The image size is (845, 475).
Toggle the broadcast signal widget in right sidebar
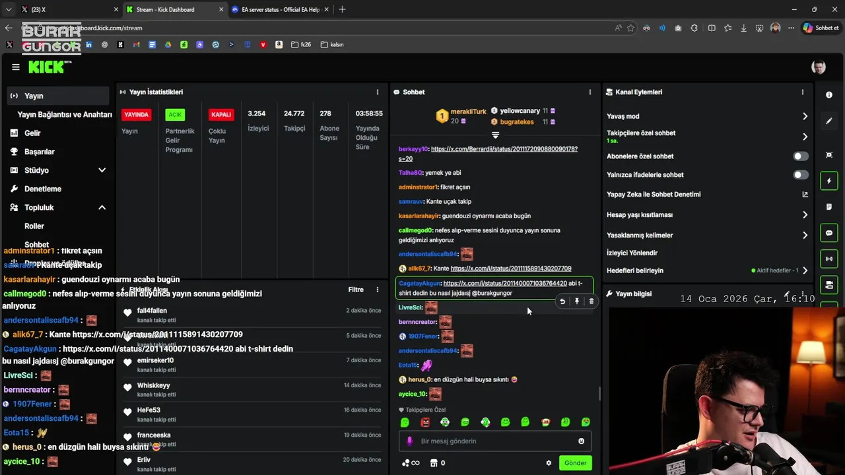click(x=829, y=259)
